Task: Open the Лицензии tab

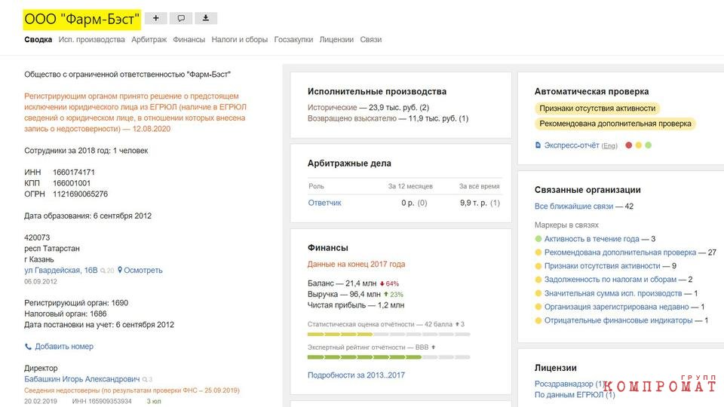Action: click(x=336, y=40)
